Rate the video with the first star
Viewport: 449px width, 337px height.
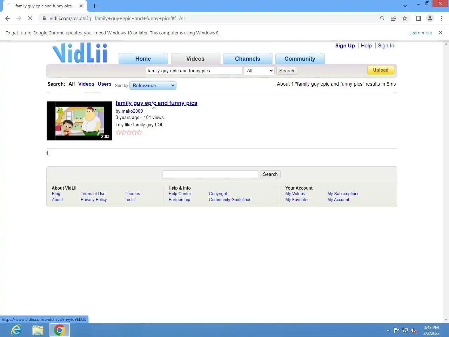118,132
